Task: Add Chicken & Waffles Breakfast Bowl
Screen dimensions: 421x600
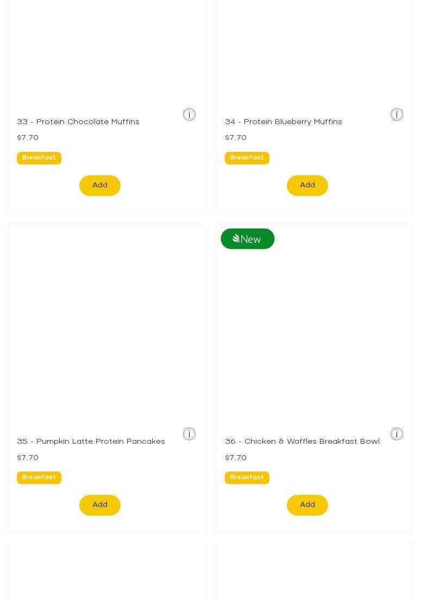Action: coord(307,505)
